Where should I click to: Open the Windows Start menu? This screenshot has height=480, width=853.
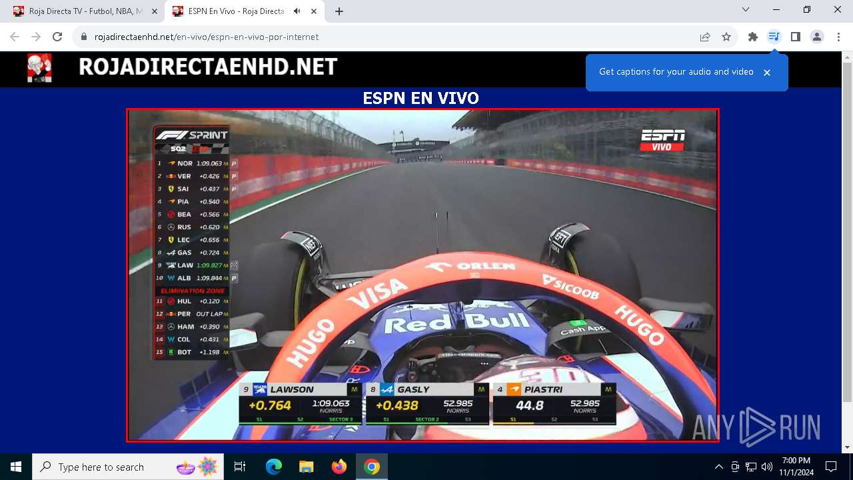(16, 467)
